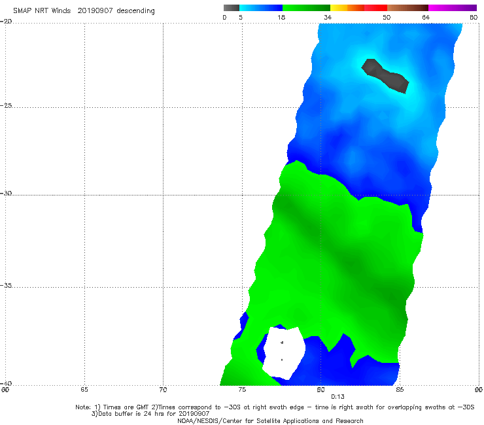Click the "Note: 1) Times are GMT" line
The image size is (484, 425).
pos(275,407)
